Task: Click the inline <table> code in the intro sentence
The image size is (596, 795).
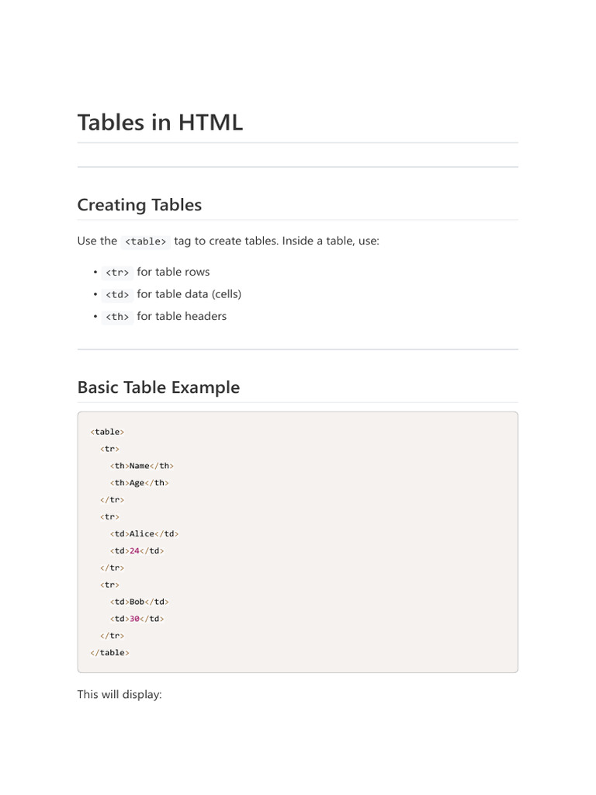Action: pyautogui.click(x=145, y=241)
